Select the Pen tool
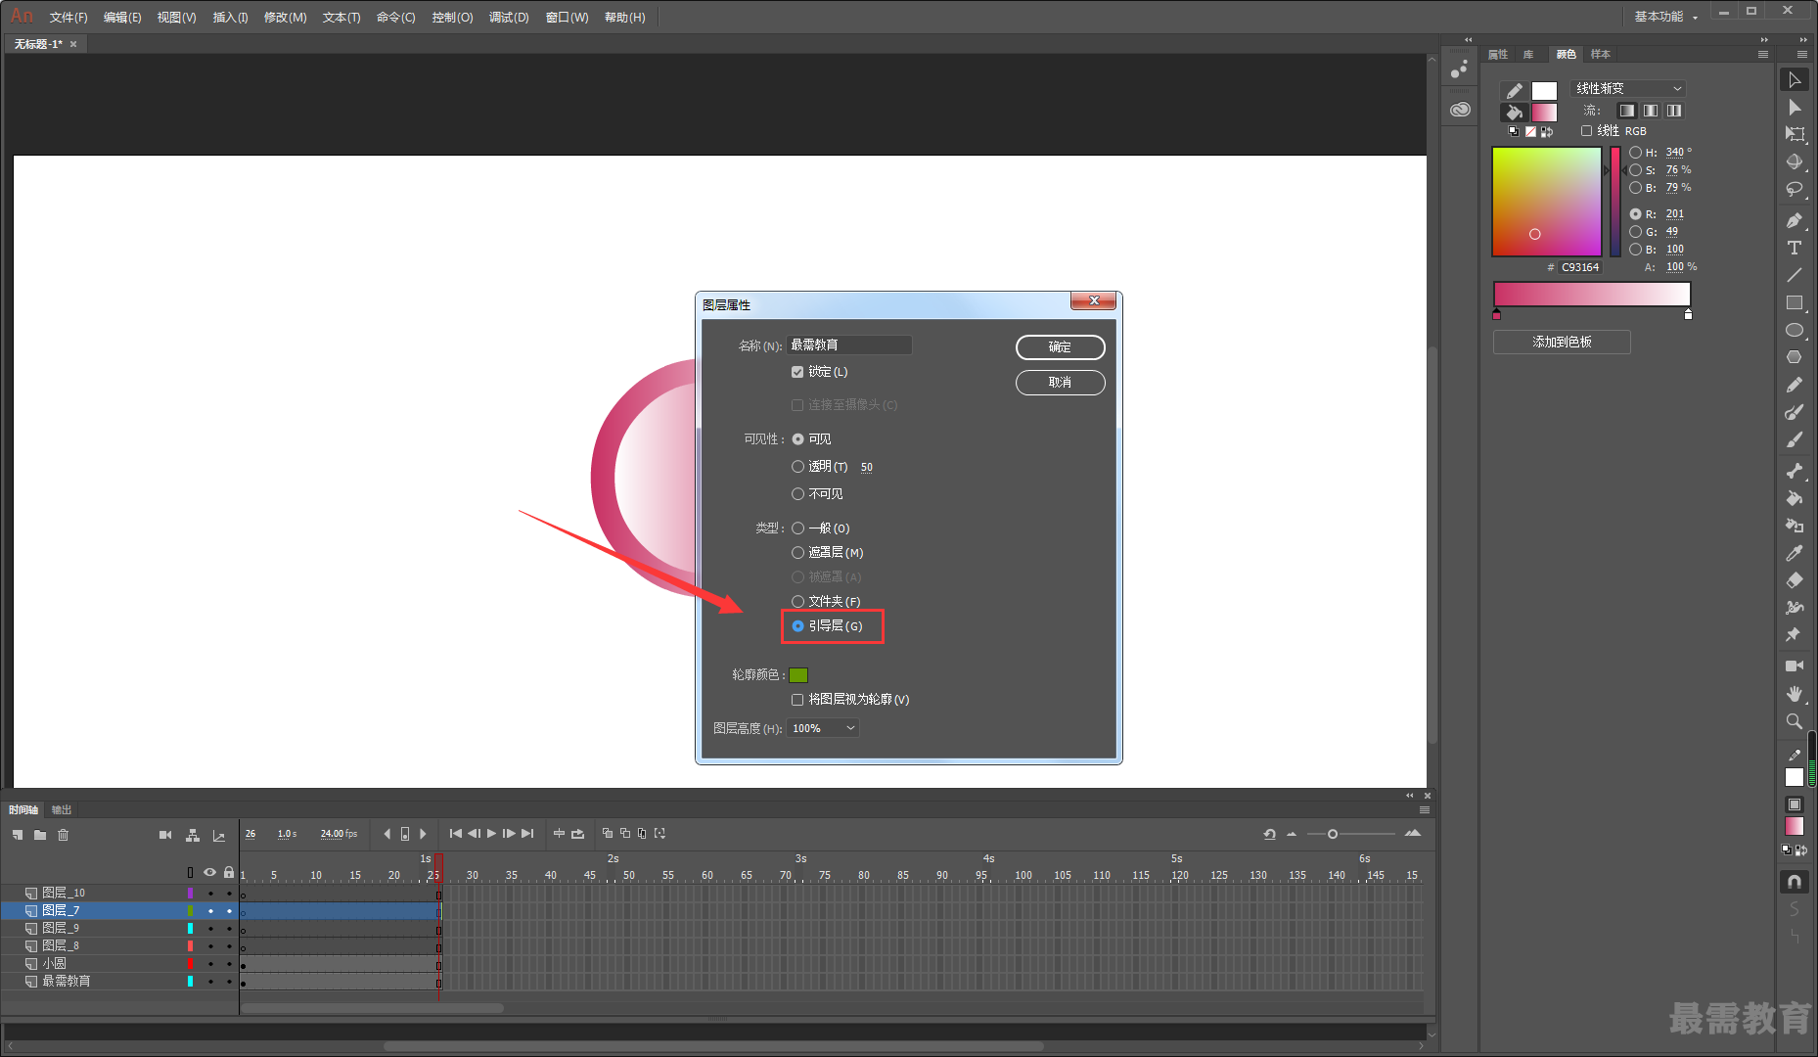 pyautogui.click(x=1794, y=221)
